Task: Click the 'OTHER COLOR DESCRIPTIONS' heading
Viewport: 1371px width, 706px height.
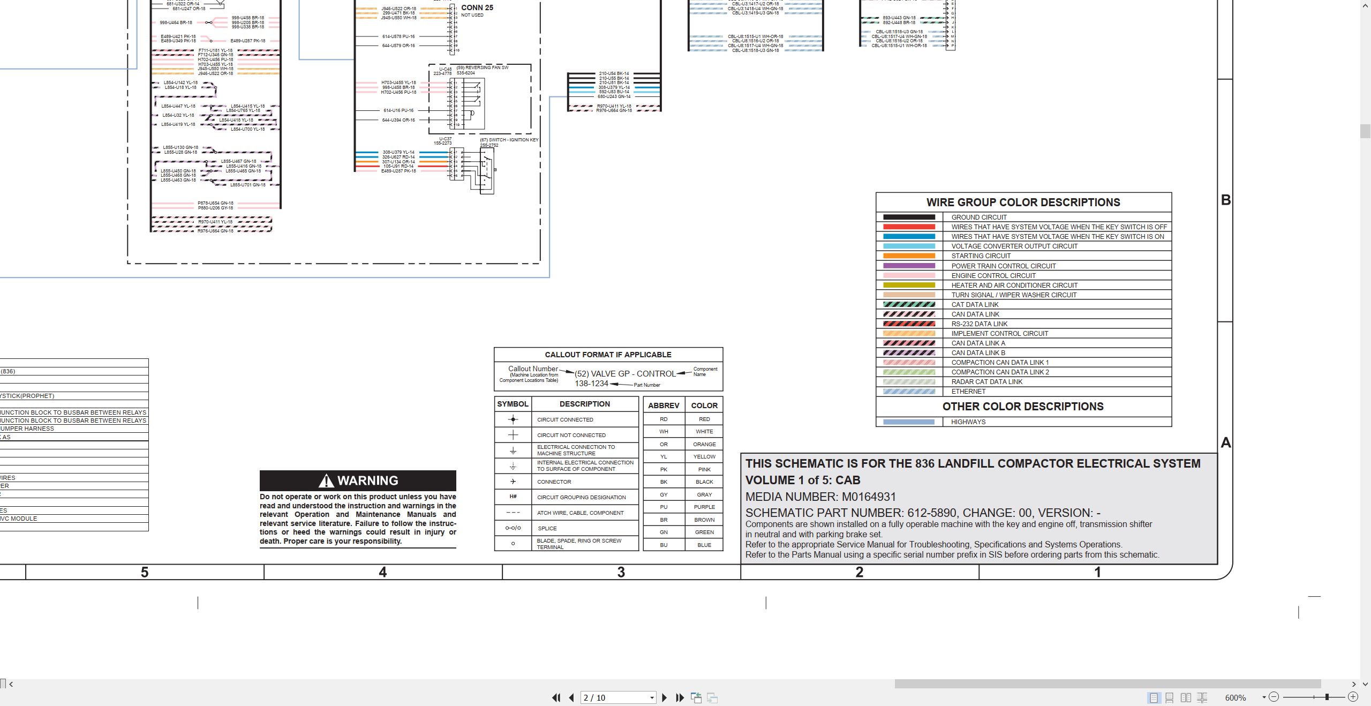Action: pos(1023,406)
